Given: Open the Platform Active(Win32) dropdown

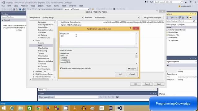Looking at the screenshot, I should pos(117,18).
